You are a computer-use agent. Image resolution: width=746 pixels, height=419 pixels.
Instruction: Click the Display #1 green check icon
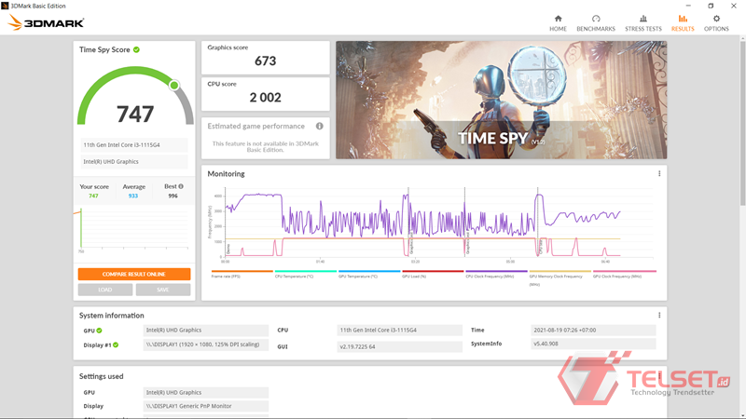pyautogui.click(x=116, y=345)
